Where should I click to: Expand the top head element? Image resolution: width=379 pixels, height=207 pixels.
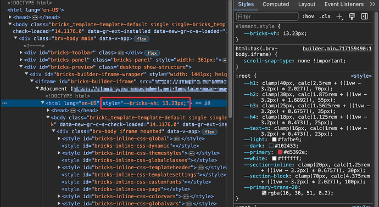tap(10, 17)
